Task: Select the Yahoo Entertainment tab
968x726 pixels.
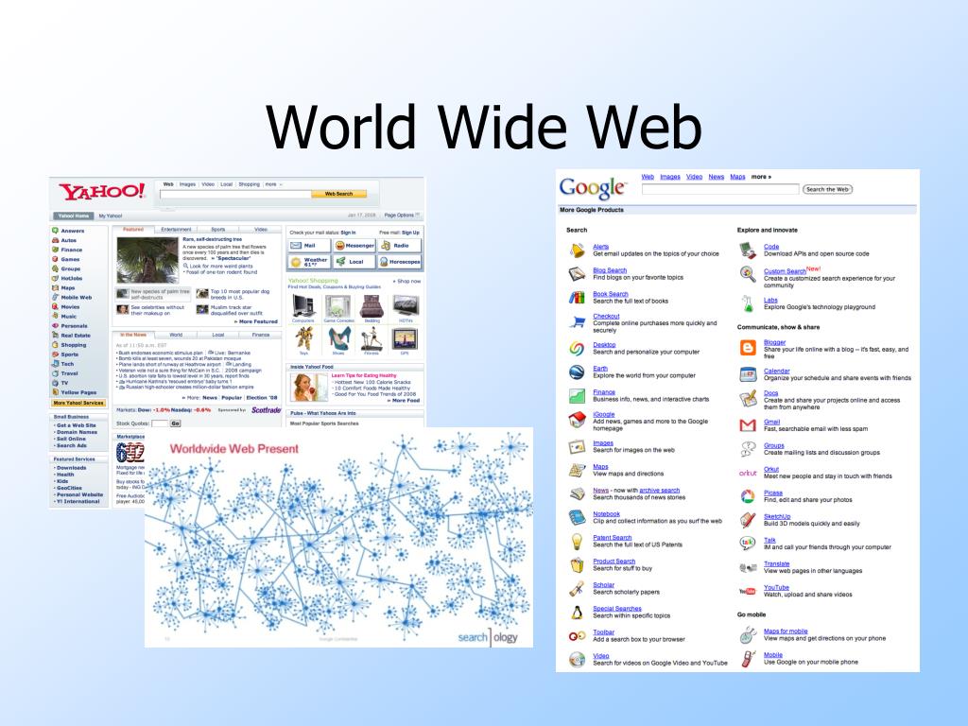Action: click(176, 230)
